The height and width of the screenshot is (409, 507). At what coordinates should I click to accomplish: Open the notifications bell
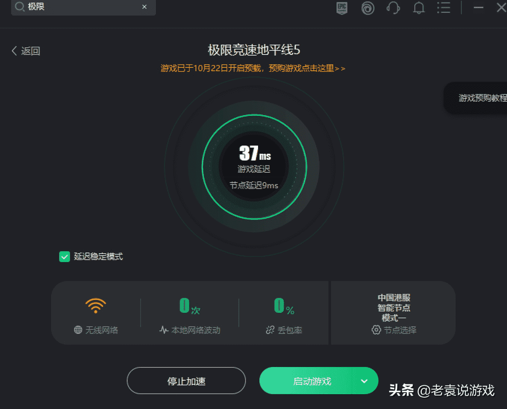pos(418,8)
